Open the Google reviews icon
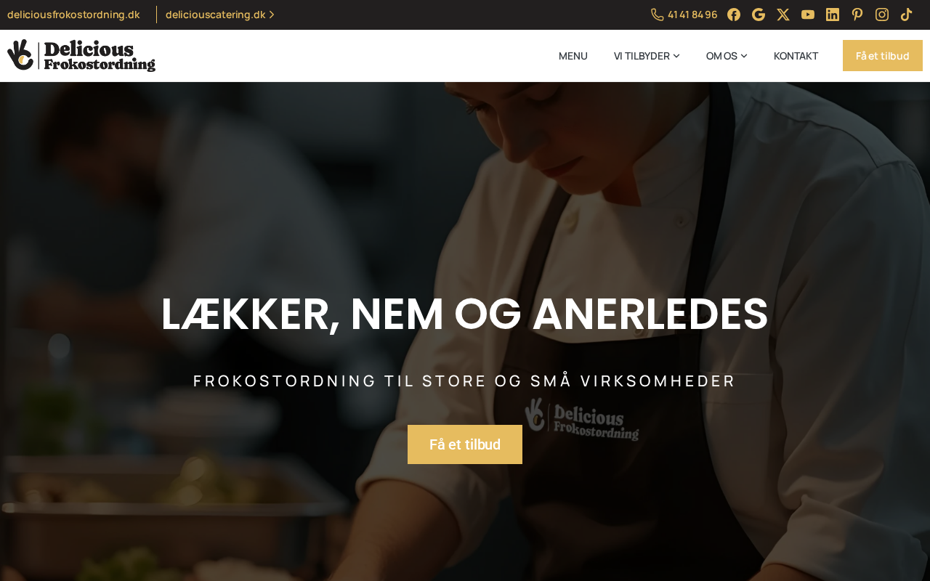Screen dimensions: 930x581 coord(759,15)
